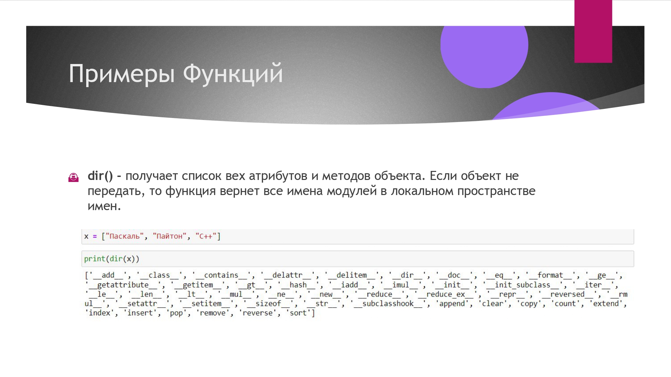Click the final word "имен." of the paragraph

104,206
